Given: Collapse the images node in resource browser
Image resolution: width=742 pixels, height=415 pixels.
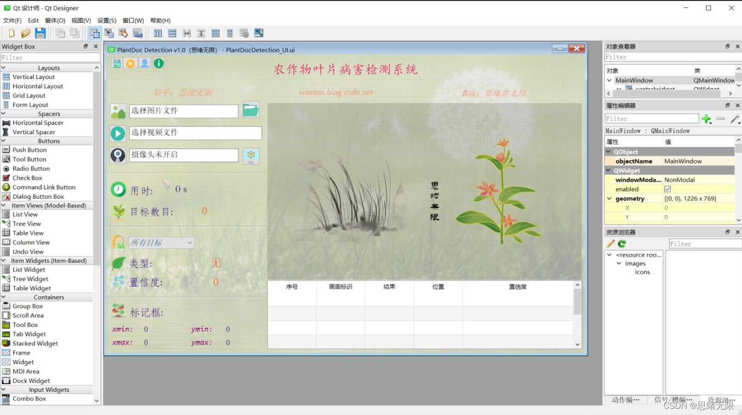Looking at the screenshot, I should coord(619,263).
